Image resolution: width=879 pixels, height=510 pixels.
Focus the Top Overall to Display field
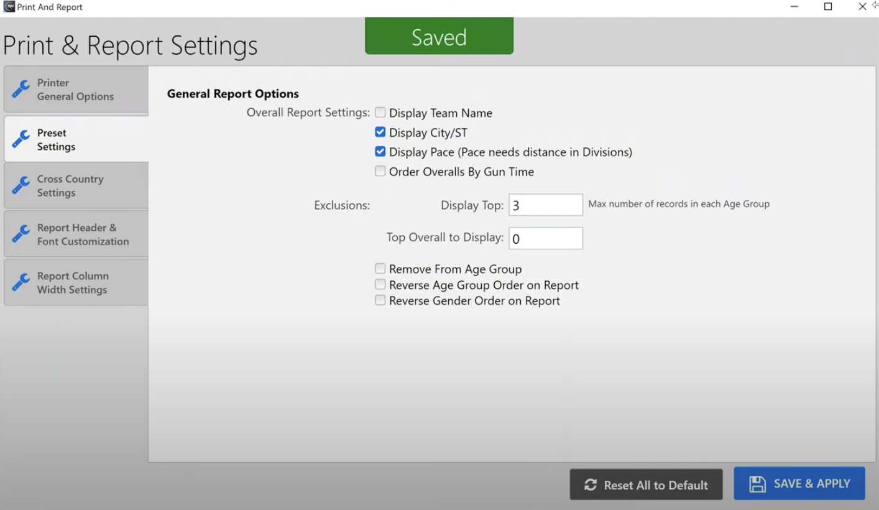pyautogui.click(x=545, y=238)
